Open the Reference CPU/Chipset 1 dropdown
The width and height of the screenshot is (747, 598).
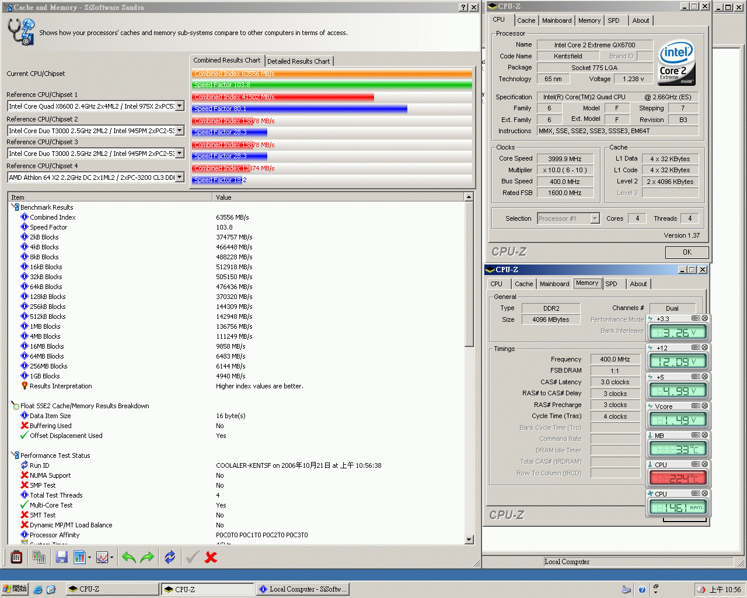180,106
